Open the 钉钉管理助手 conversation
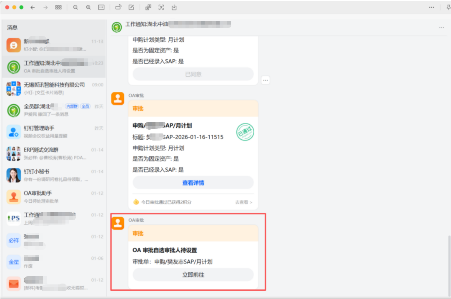 tap(53, 131)
